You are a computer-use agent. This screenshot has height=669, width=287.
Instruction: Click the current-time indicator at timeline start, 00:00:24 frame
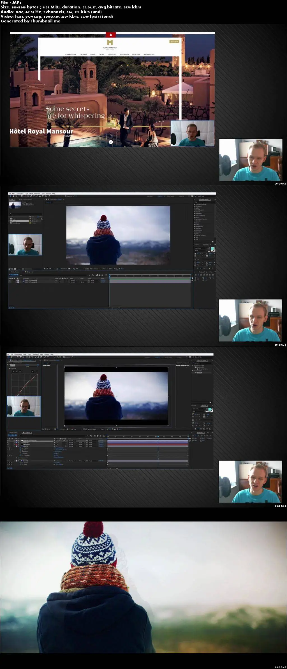(x=110, y=276)
